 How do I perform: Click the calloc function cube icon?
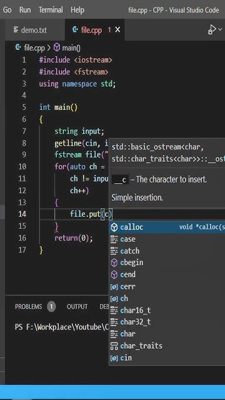click(114, 227)
